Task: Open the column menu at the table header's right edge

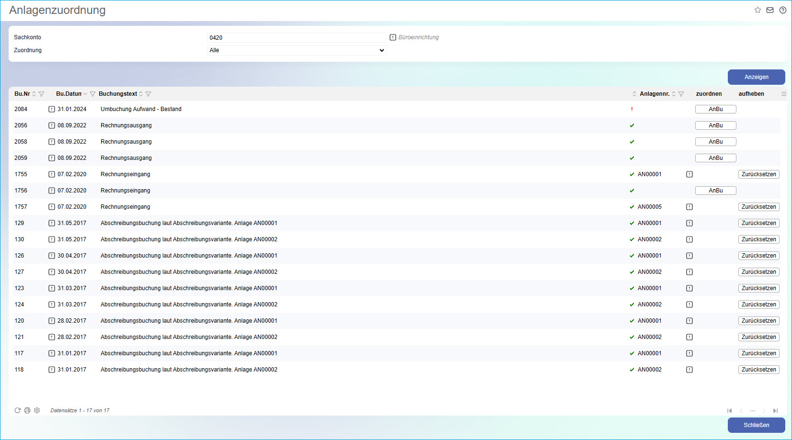Action: [x=783, y=94]
